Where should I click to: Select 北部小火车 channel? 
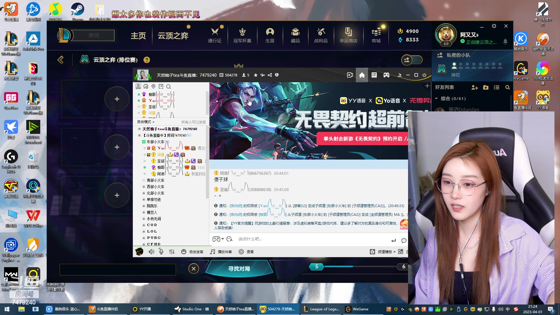[155, 193]
